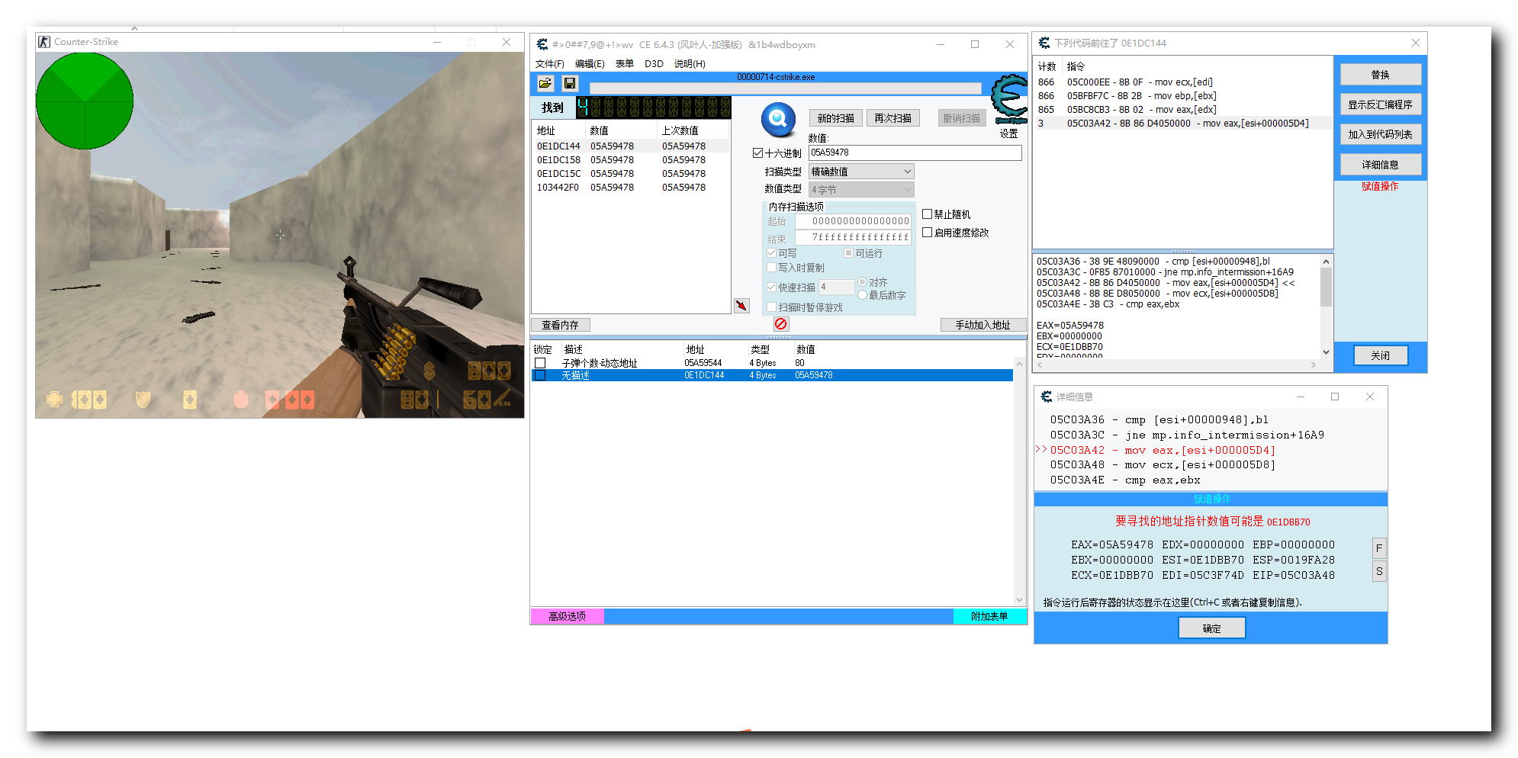This screenshot has width=1518, height=758.
Task: Click the 详细信息 window title icon
Action: (1047, 397)
